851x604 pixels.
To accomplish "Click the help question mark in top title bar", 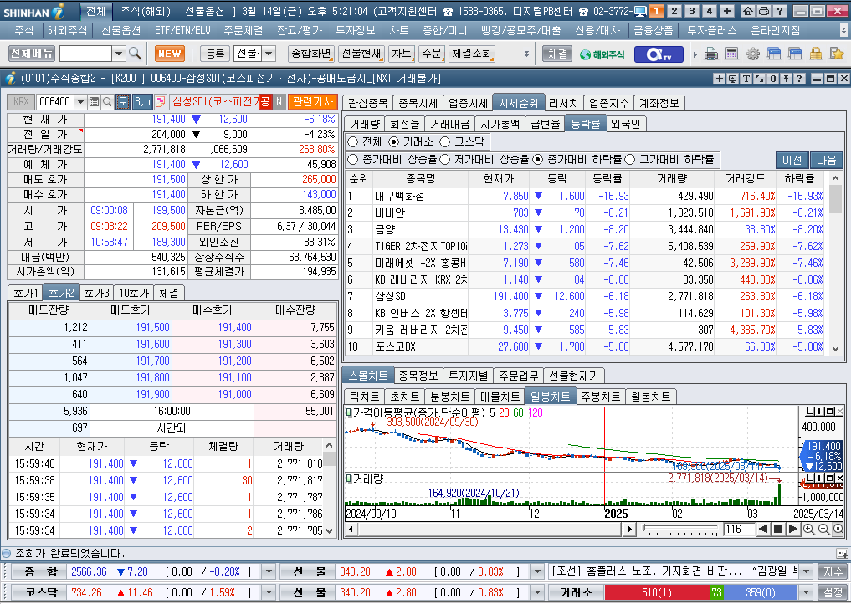I will (779, 11).
